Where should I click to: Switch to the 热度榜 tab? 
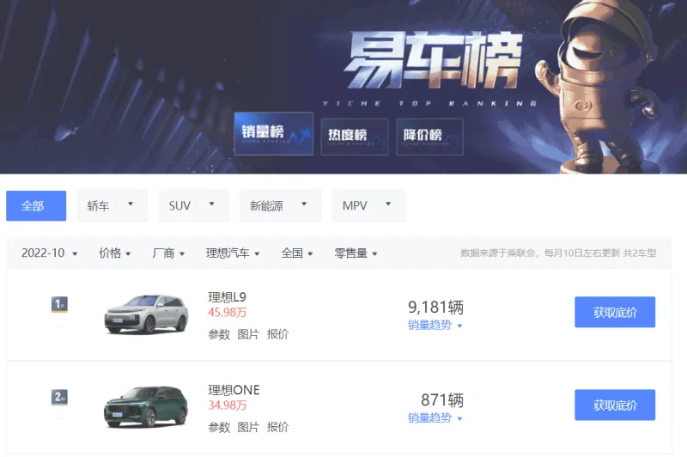[x=355, y=137]
